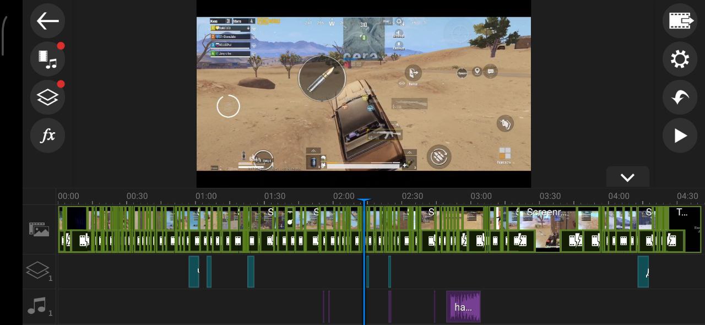
Task: Select the overlay track 1 icon
Action: (39, 271)
